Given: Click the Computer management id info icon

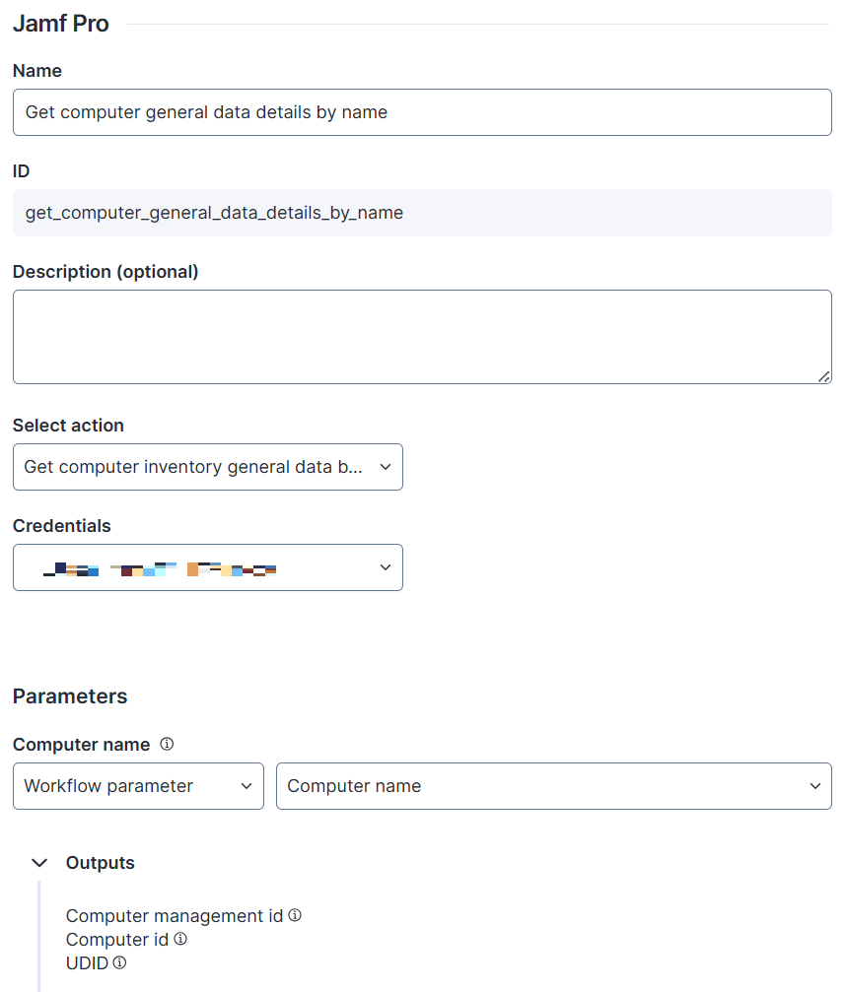Looking at the screenshot, I should [295, 915].
